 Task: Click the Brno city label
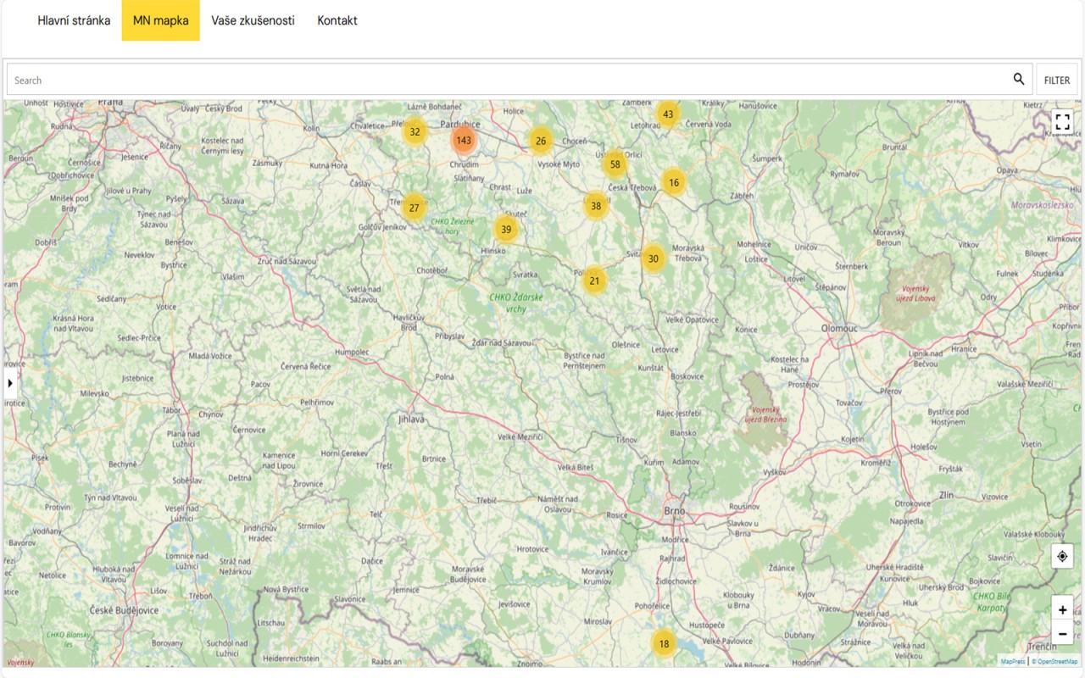coord(674,512)
